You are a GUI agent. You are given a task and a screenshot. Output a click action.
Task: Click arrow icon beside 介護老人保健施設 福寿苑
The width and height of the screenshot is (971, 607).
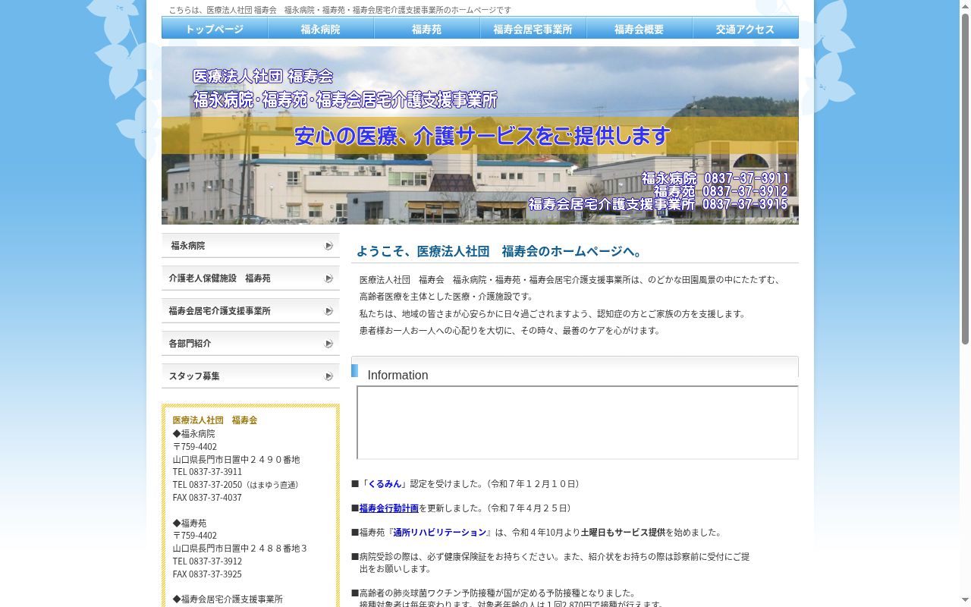click(x=328, y=278)
